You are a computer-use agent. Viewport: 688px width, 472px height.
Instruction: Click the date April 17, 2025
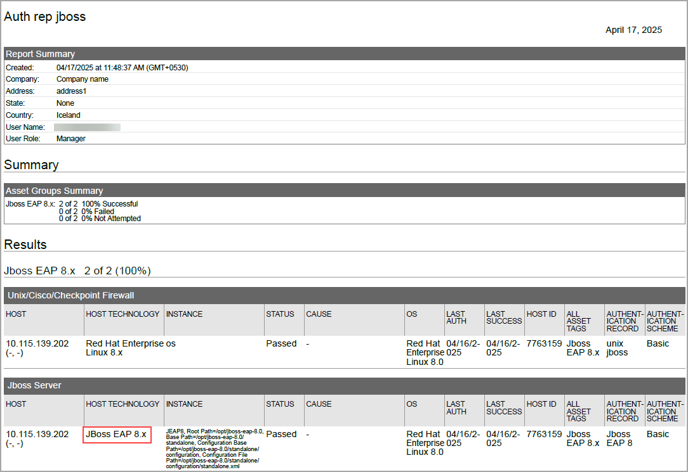point(633,30)
